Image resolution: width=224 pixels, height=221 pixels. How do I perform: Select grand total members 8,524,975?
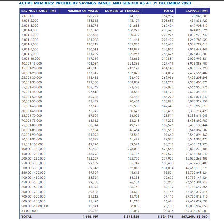[x=166, y=217]
